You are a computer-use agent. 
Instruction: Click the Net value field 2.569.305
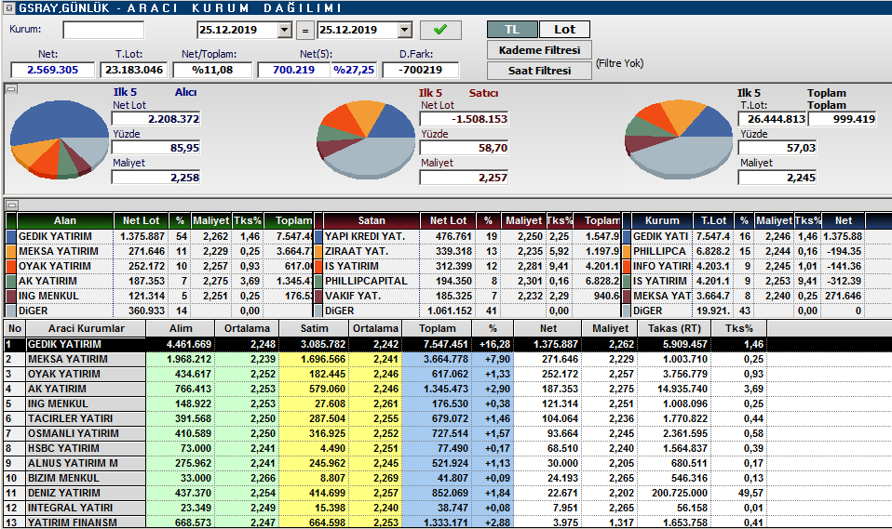click(x=52, y=70)
